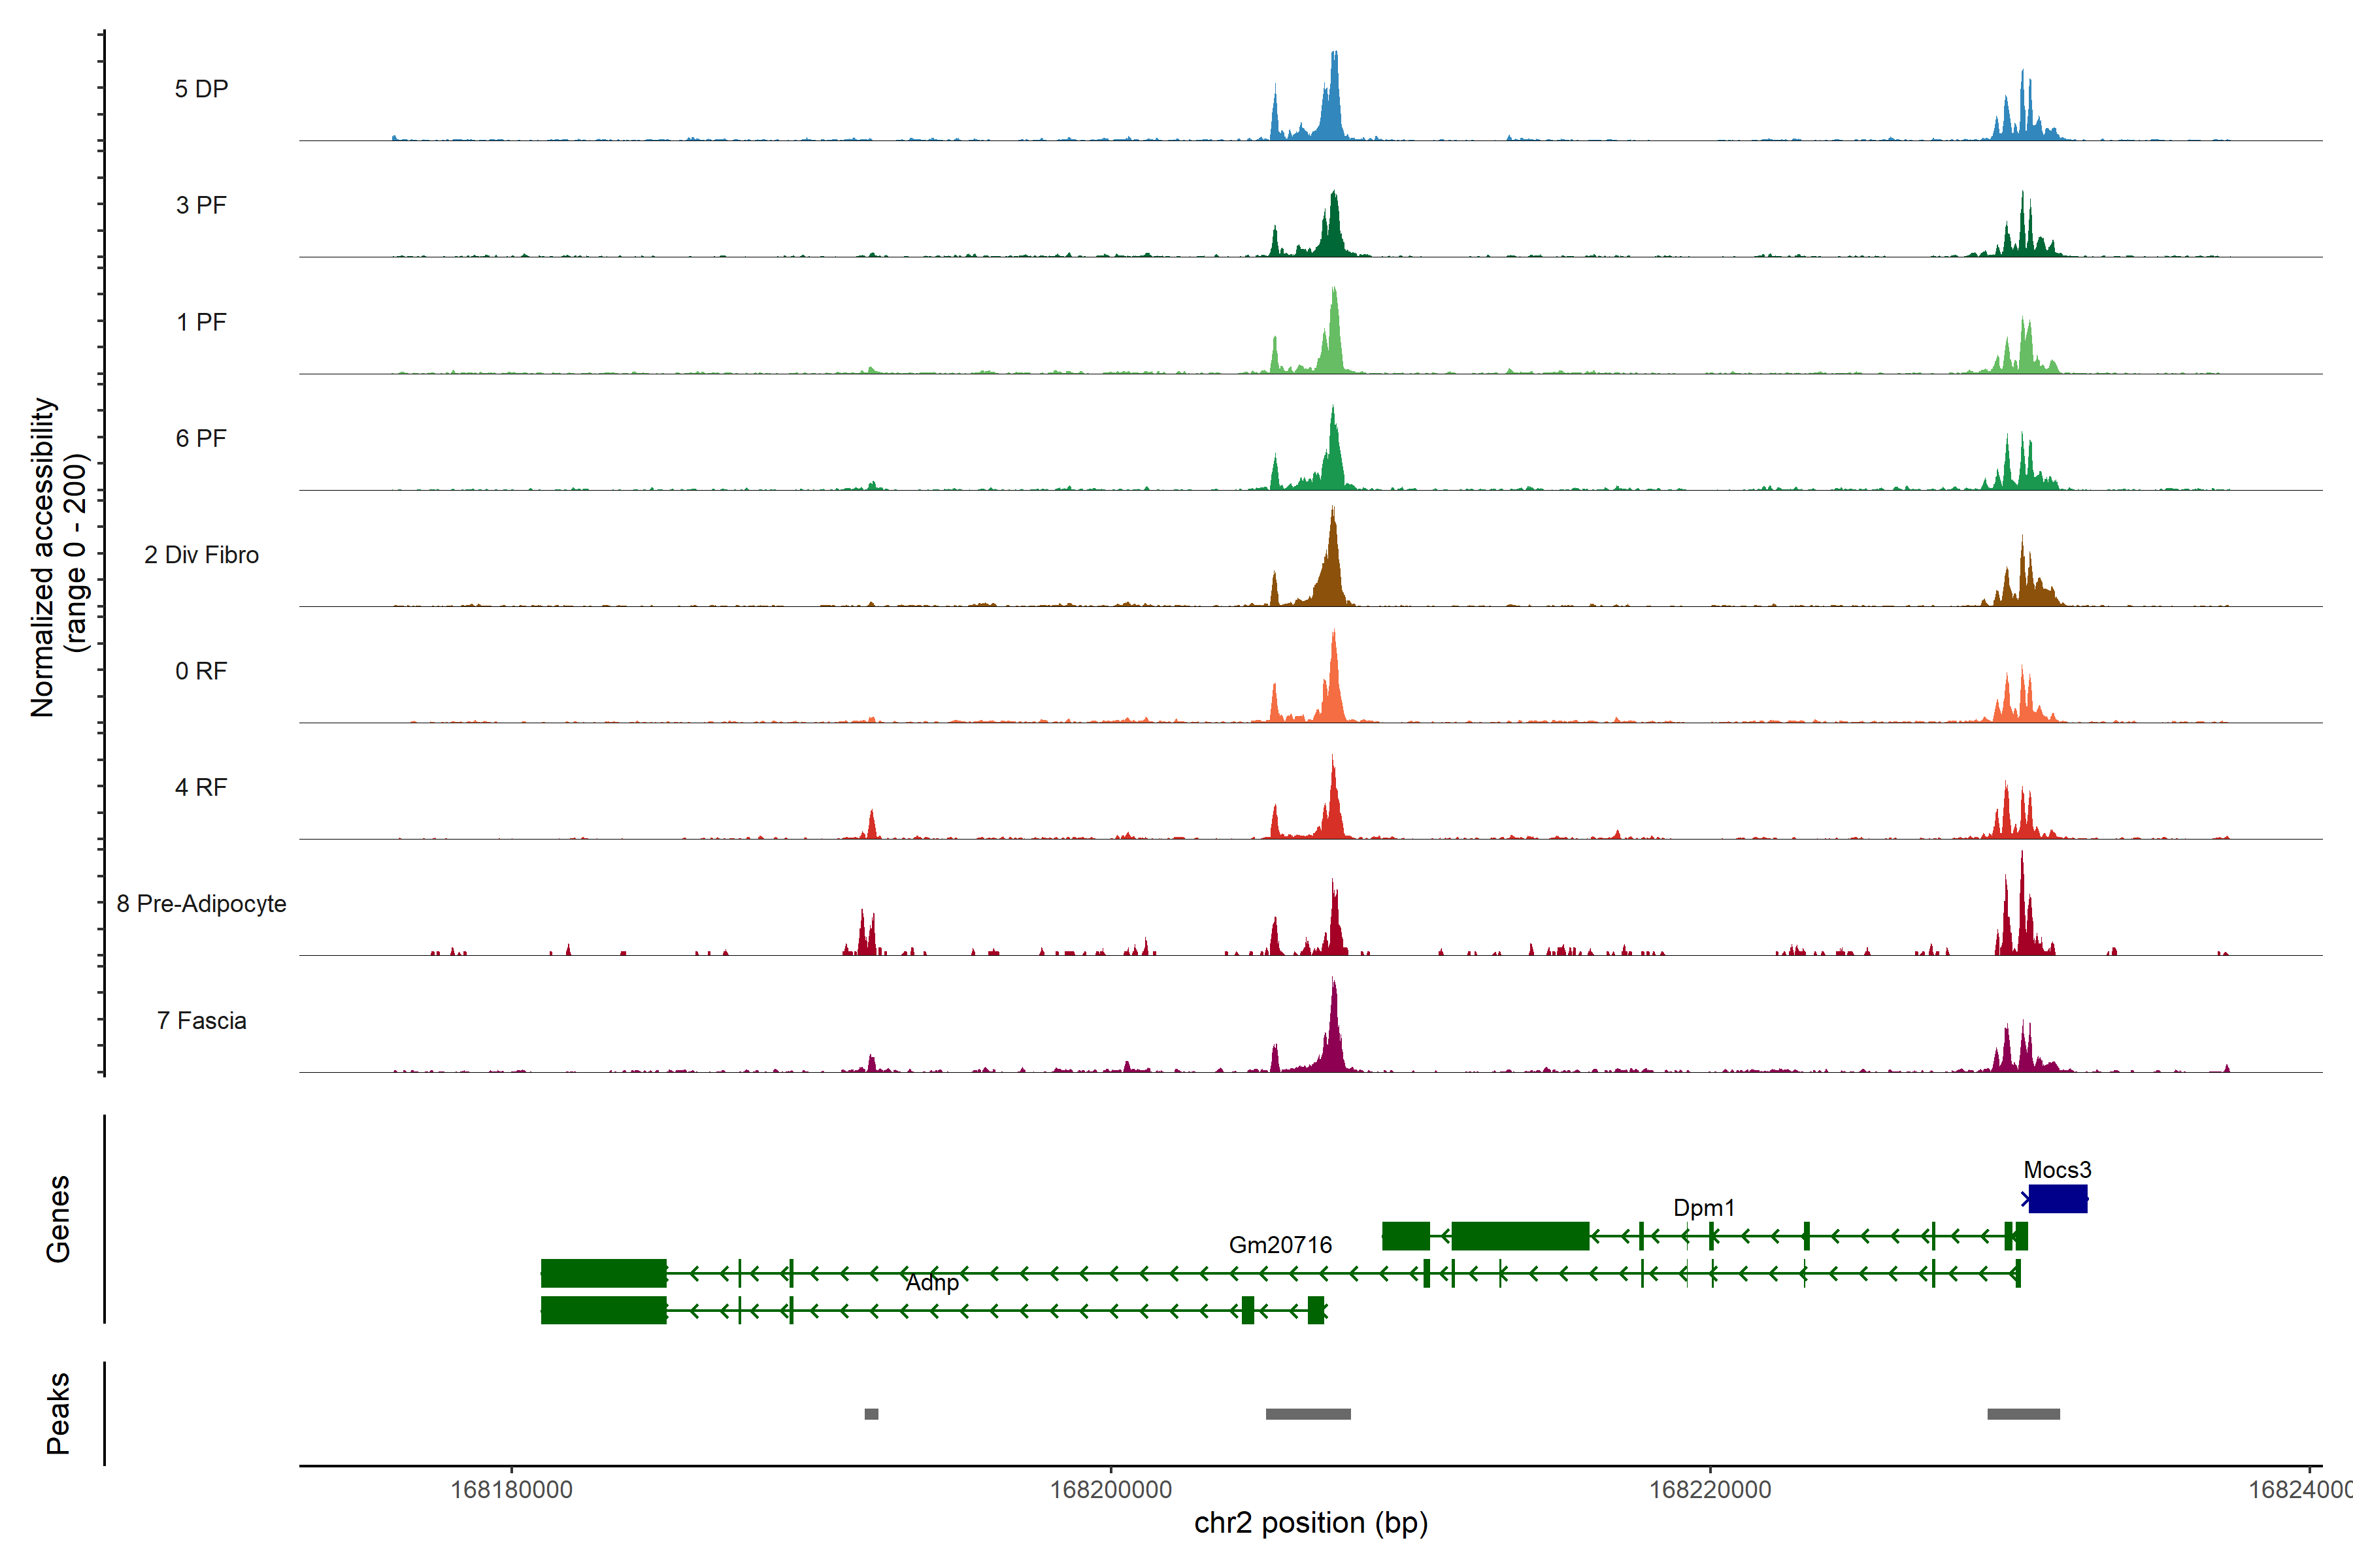This screenshot has height=1568, width=2353.
Task: Click the 168180000 axis tick label
Action: 511,1490
